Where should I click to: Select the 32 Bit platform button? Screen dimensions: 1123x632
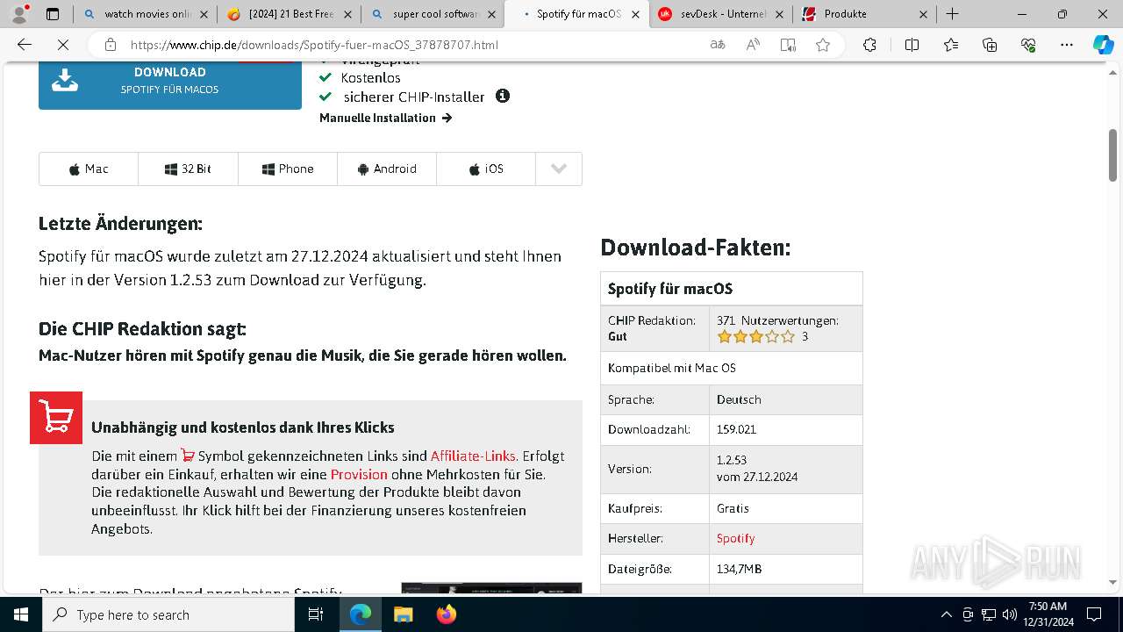coord(188,169)
